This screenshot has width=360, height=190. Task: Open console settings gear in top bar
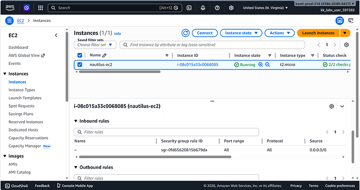[231, 8]
